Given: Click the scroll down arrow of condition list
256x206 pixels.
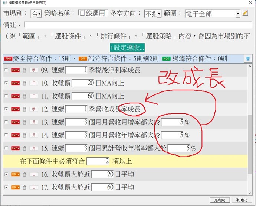Looking at the screenshot, I should point(250,193).
